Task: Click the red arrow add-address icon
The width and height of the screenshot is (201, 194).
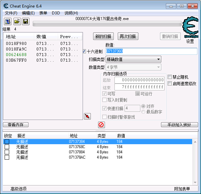Action: 87,116
